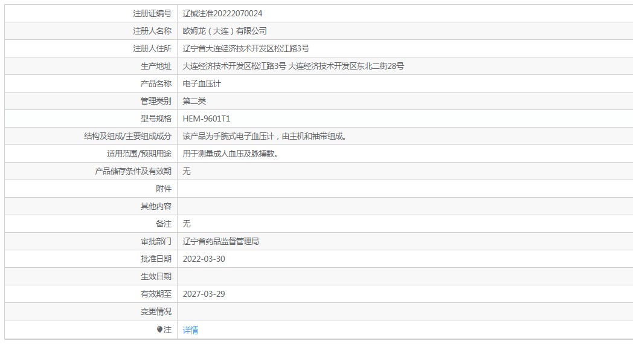Click the 产品名称 label
Image resolution: width=633 pixels, height=344 pixels.
point(156,83)
